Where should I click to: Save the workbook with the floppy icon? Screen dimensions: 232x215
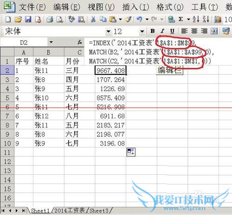[x=28, y=19]
